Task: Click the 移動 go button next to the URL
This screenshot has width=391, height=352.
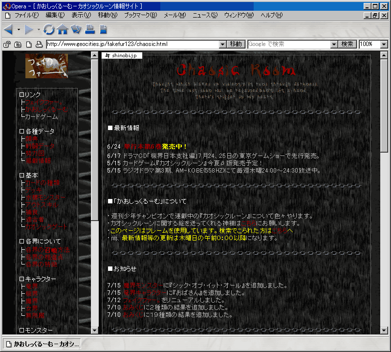Action: click(236, 44)
